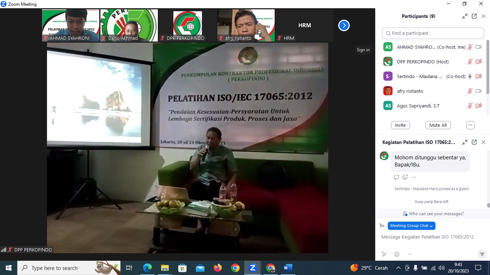
Task: Open Mail app from taskbar
Action: coord(200,268)
